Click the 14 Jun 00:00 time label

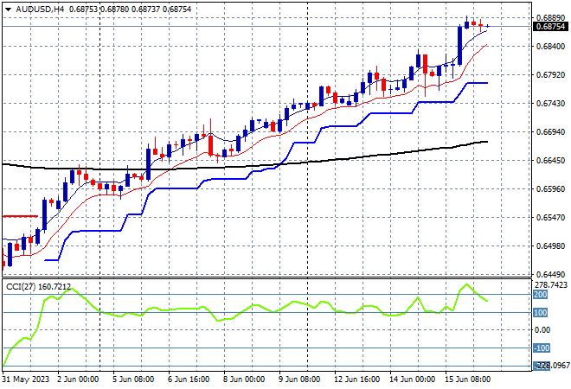point(412,379)
